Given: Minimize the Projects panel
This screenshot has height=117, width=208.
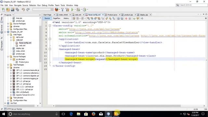Looking at the screenshot, I should click(x=40, y=15).
